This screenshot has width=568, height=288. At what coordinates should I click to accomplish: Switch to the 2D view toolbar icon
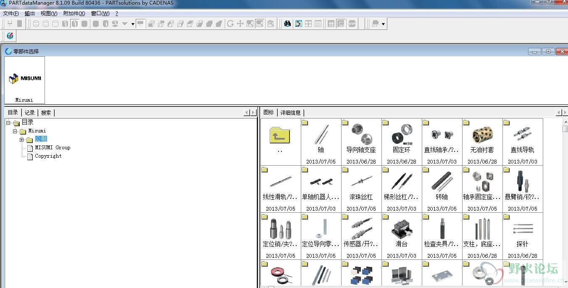point(318,24)
